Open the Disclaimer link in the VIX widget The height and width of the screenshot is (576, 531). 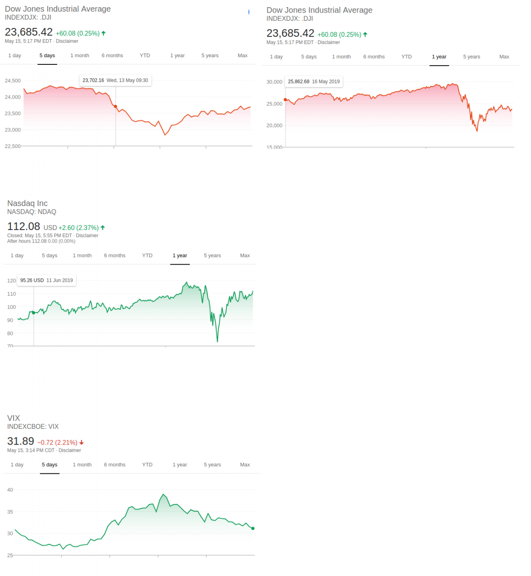click(70, 450)
